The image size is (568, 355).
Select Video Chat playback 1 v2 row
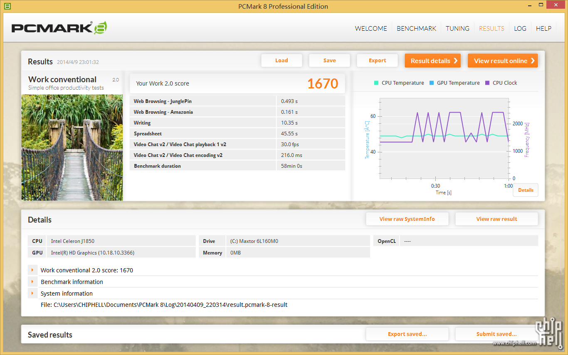[237, 144]
